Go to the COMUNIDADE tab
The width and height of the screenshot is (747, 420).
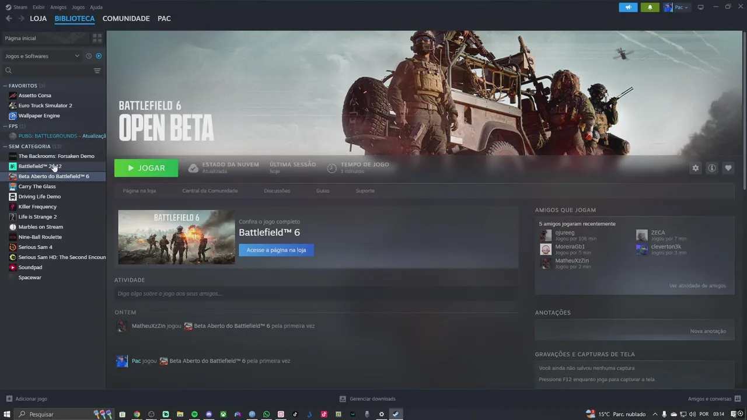(126, 19)
